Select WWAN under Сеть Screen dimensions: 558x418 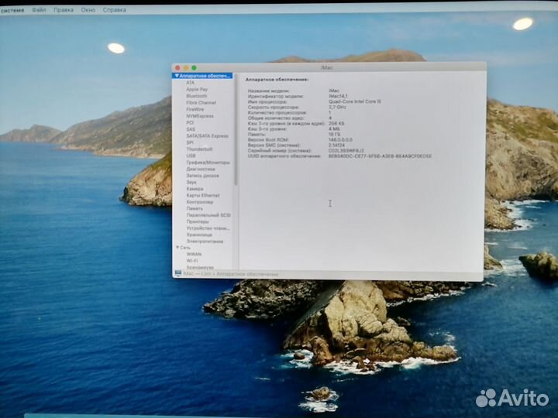194,255
